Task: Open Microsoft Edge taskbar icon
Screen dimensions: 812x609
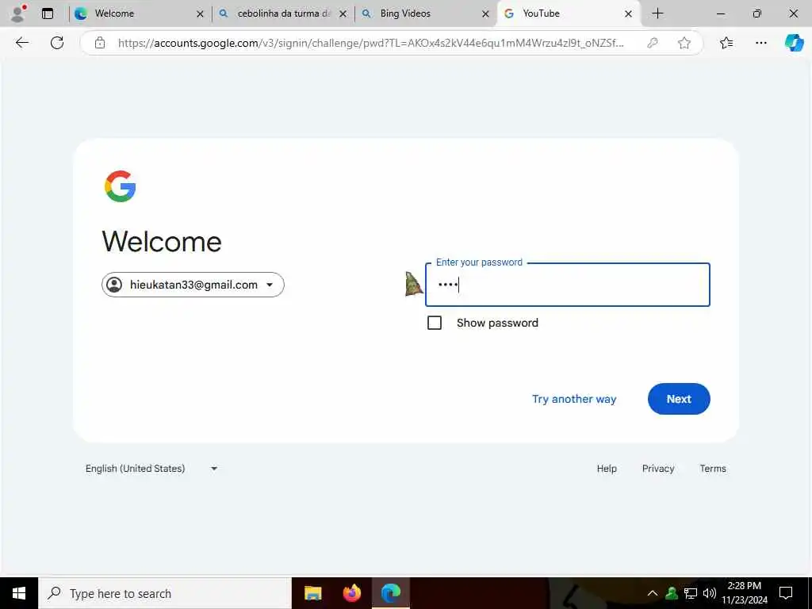Action: click(391, 593)
